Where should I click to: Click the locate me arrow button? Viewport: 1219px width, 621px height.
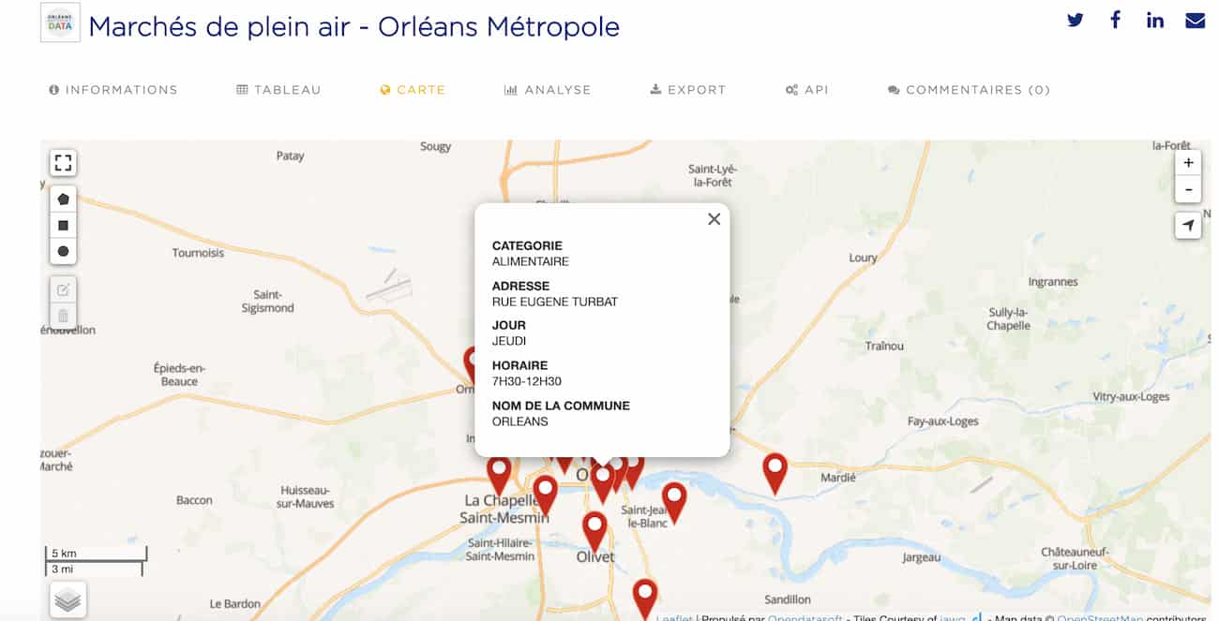1188,226
